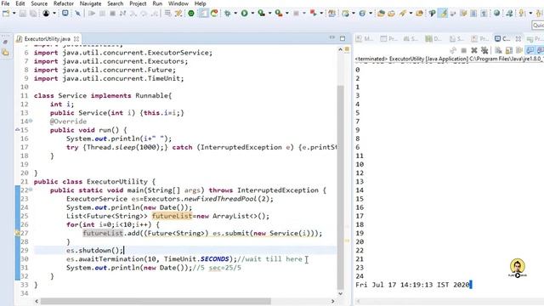Open the File menu
Screen dimensions: 544x306
5,3
